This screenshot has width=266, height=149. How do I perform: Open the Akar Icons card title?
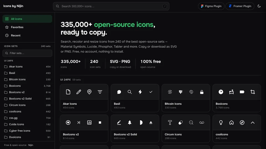point(70,104)
